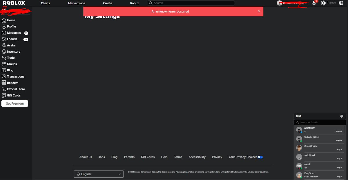348x180 pixels.
Task: Open chat settings gear icon
Action: click(x=342, y=116)
